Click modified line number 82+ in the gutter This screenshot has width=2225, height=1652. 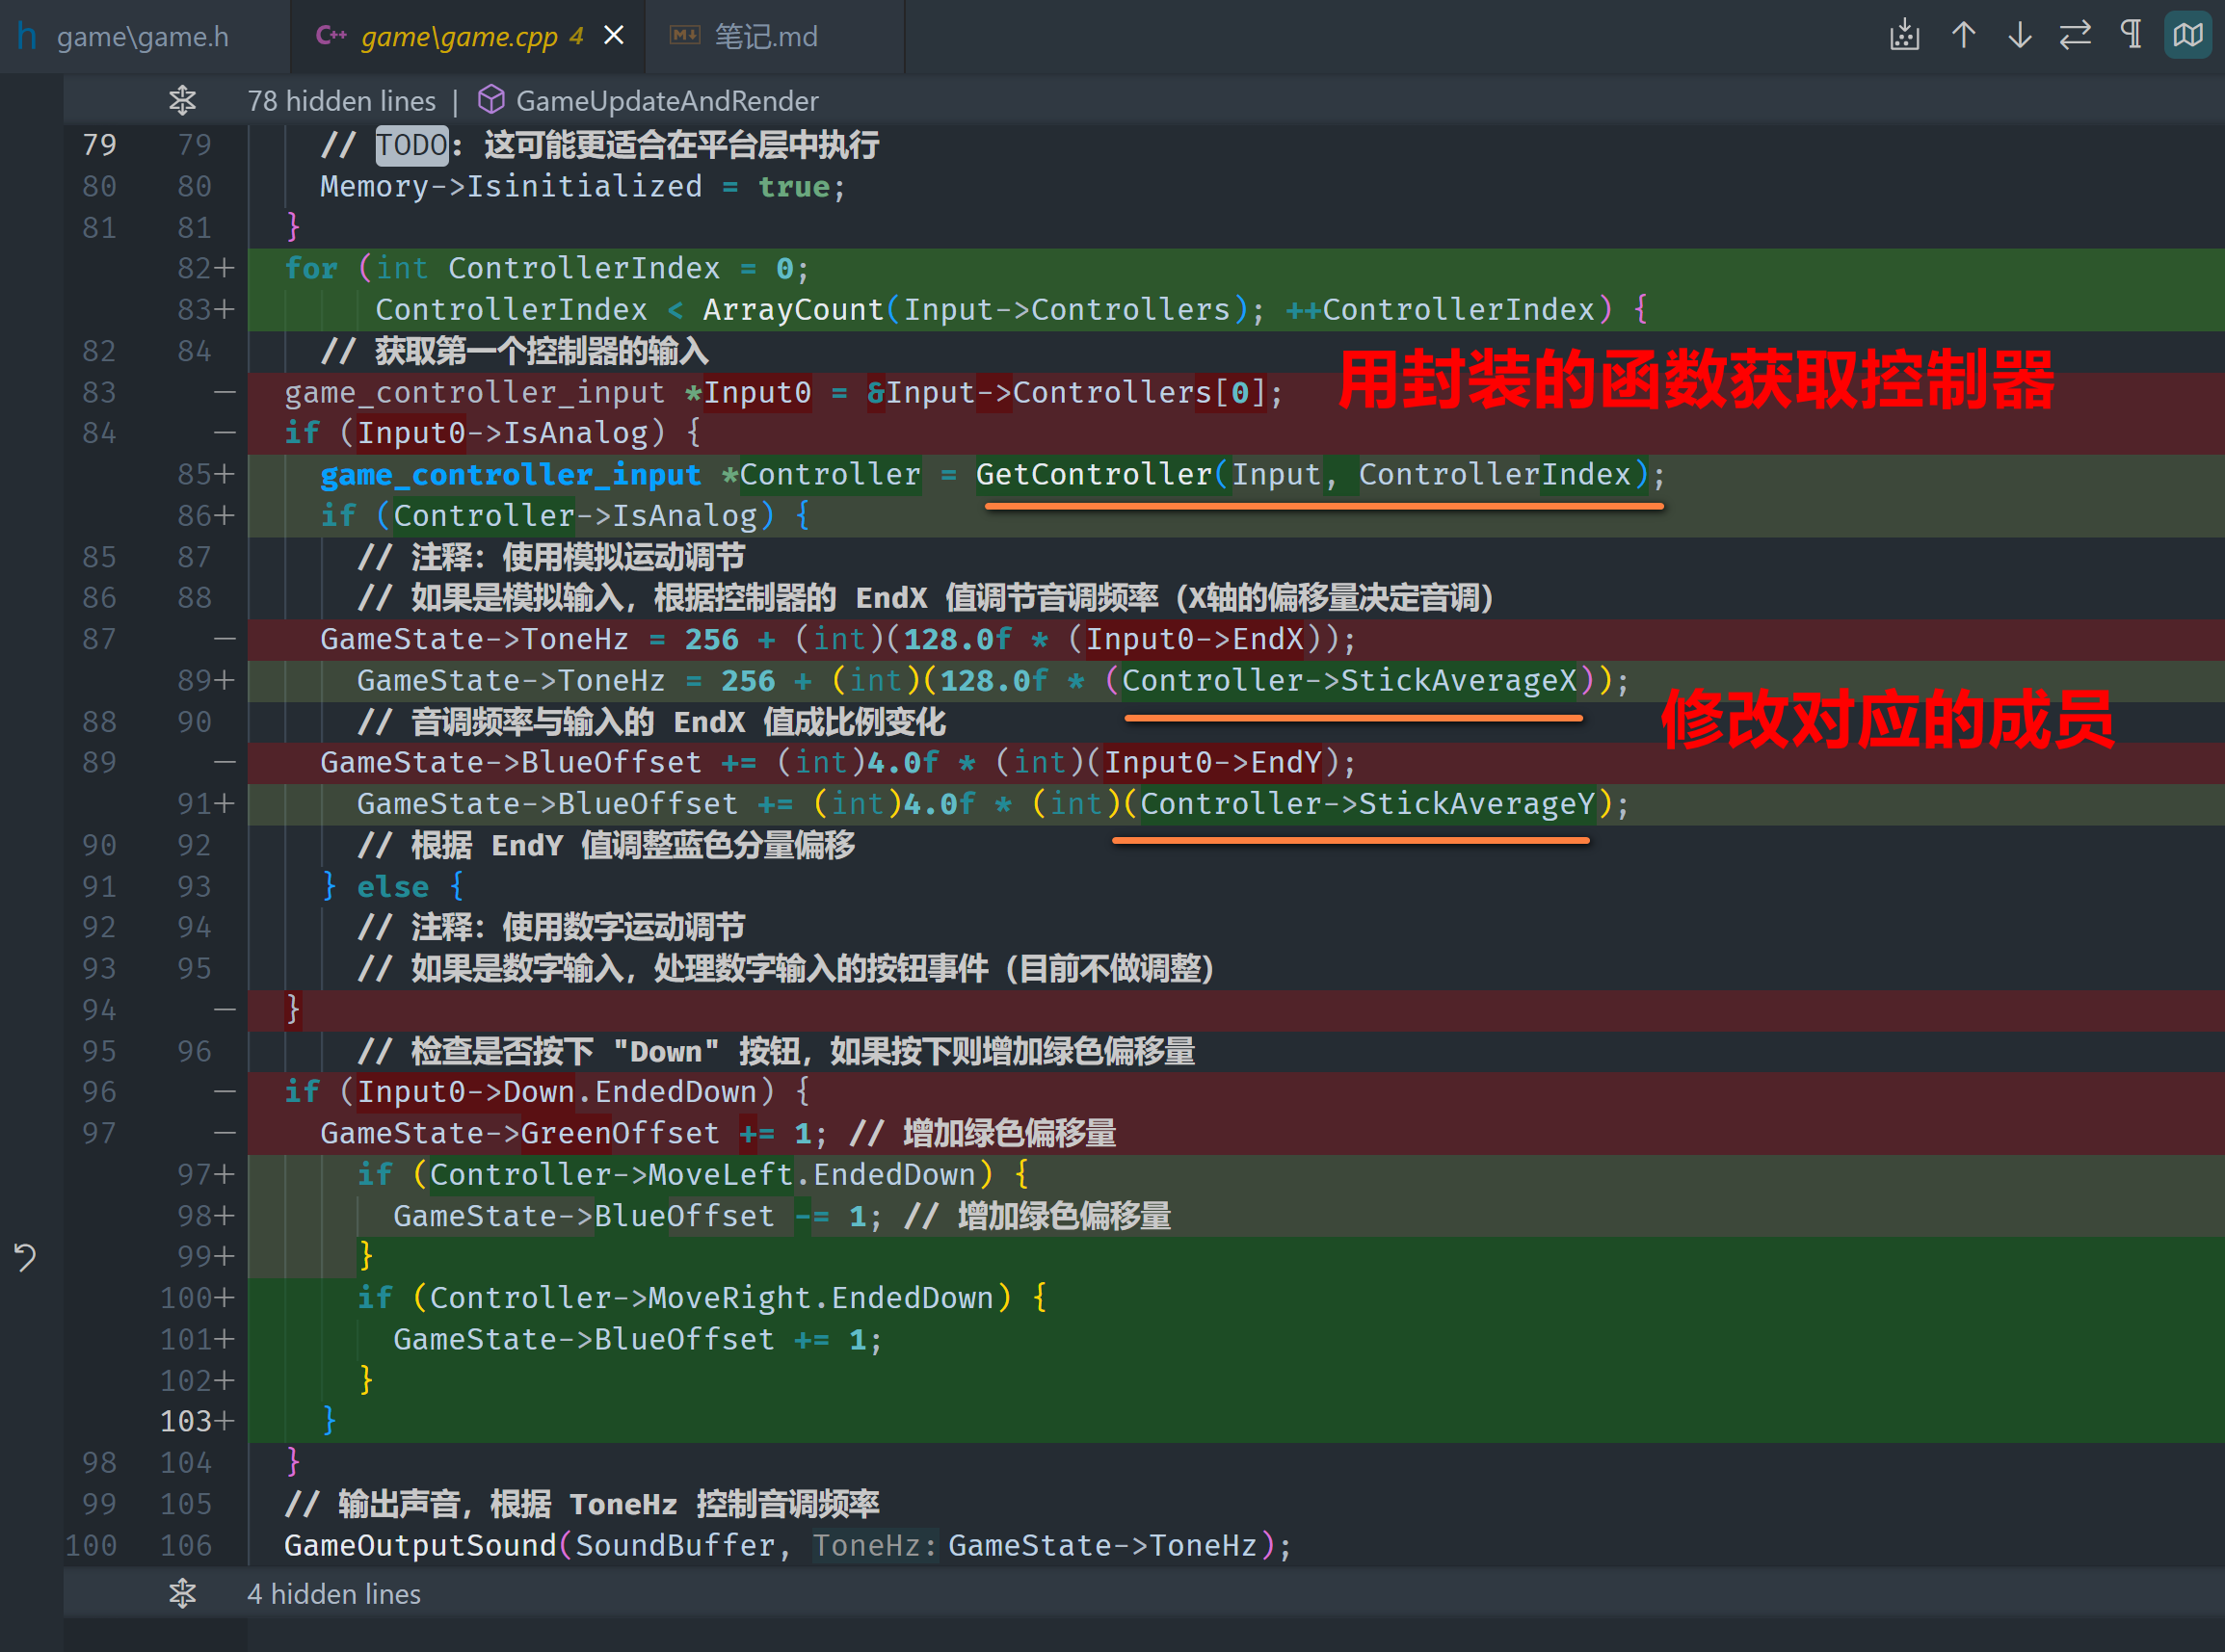[x=205, y=269]
